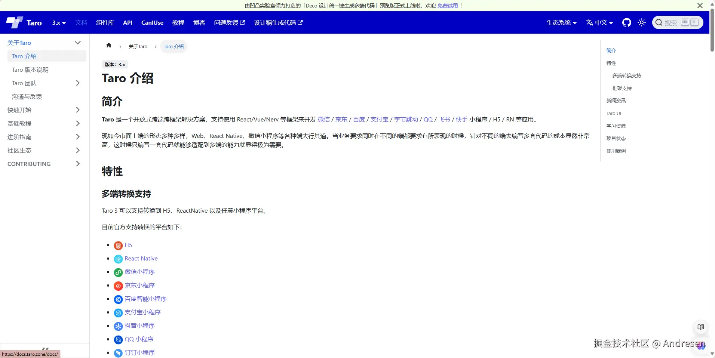Click inside the 搜索 search field
Image resolution: width=715 pixels, height=358 pixels.
pyautogui.click(x=678, y=22)
